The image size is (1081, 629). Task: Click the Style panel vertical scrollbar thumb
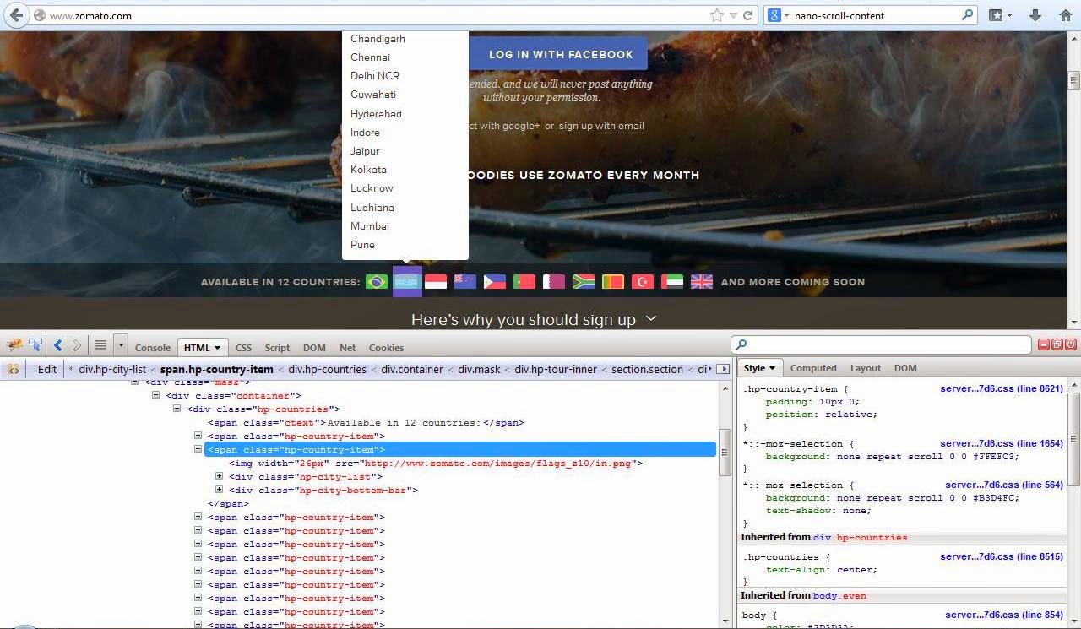[x=1074, y=440]
